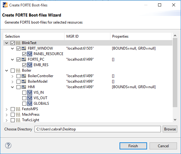Maximize the Create FORTE Boot-files window
The image size is (181, 154).
coord(160,5)
